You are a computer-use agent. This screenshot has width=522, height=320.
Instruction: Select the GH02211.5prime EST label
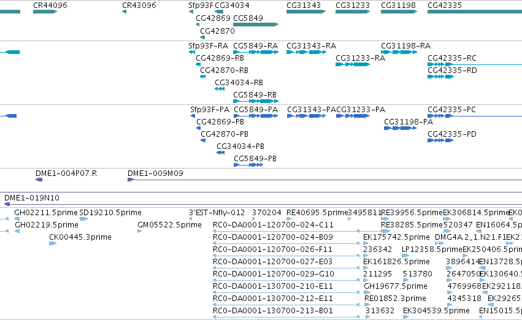pos(46,213)
